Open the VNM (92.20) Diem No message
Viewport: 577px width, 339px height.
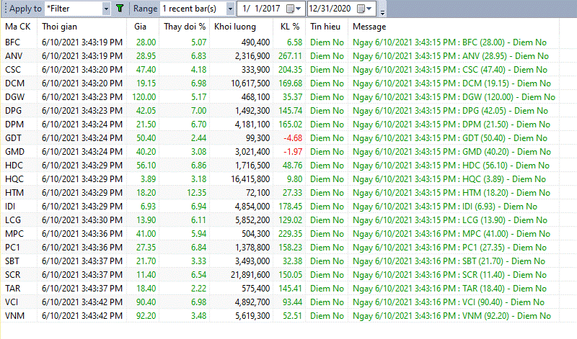pos(452,315)
